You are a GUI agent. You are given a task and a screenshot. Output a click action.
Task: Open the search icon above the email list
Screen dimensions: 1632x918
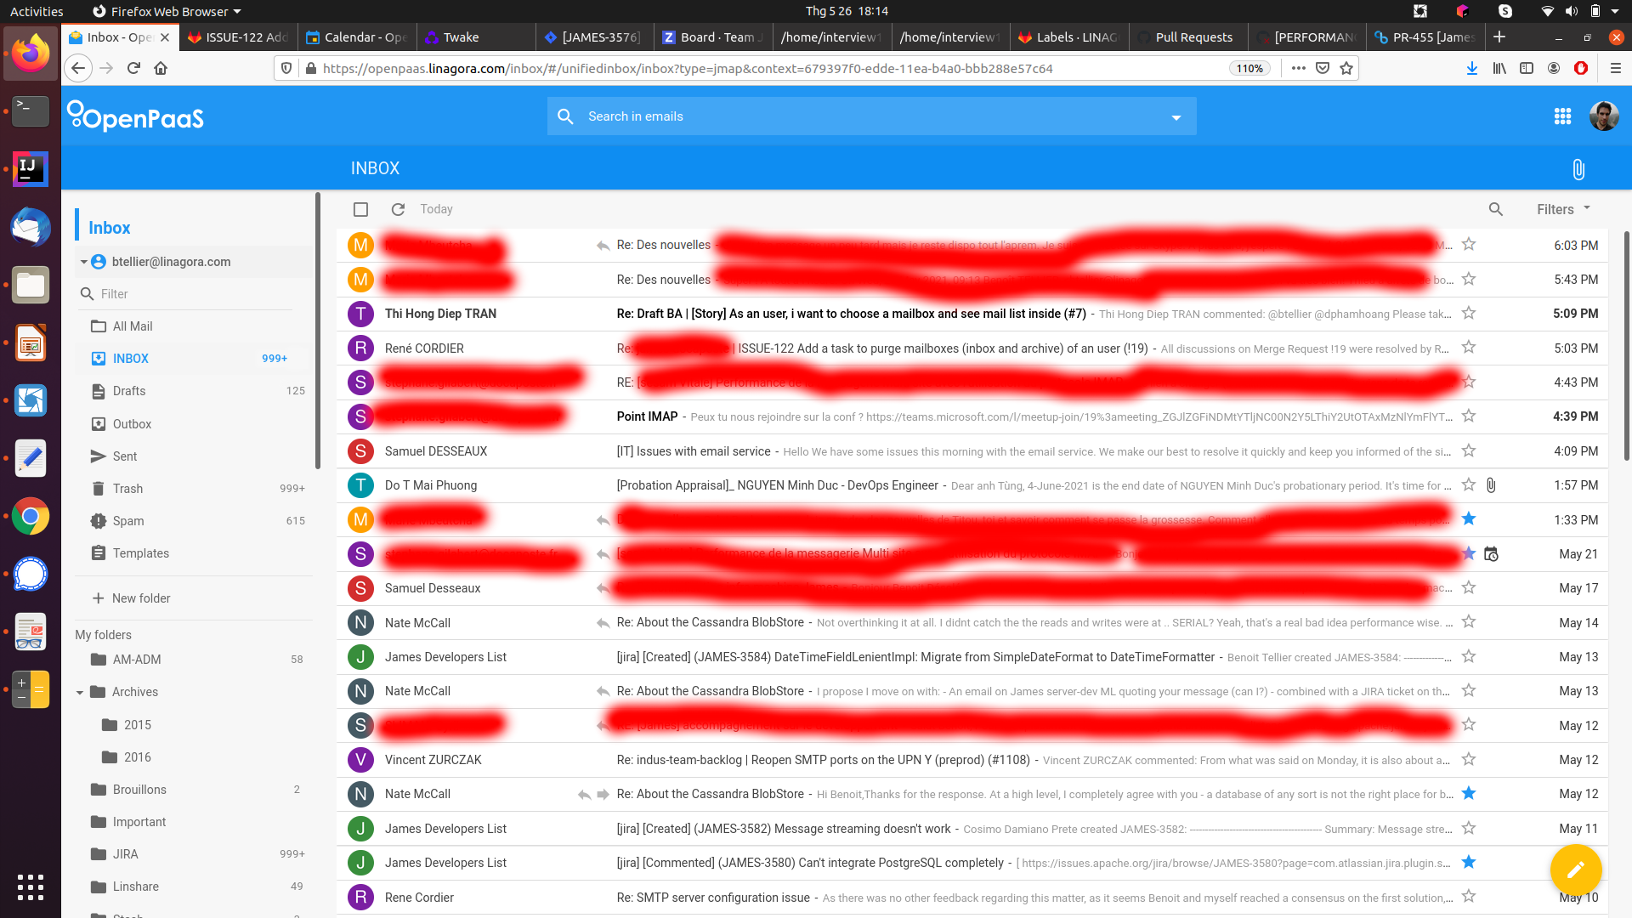coord(1496,209)
